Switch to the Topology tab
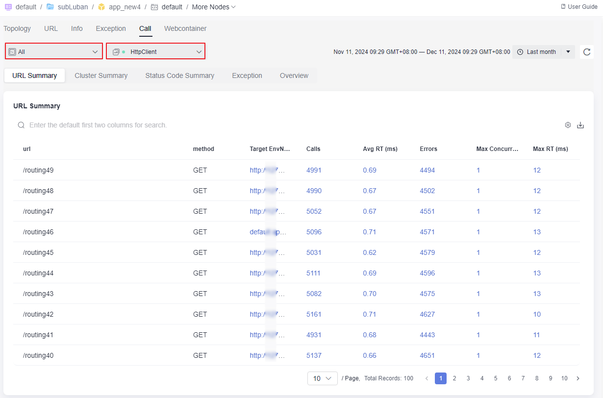Image resolution: width=603 pixels, height=398 pixels. point(17,28)
